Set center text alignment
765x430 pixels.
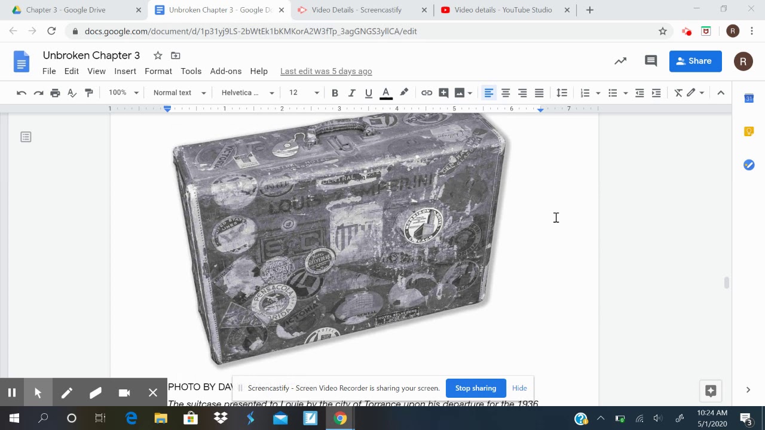tap(506, 93)
